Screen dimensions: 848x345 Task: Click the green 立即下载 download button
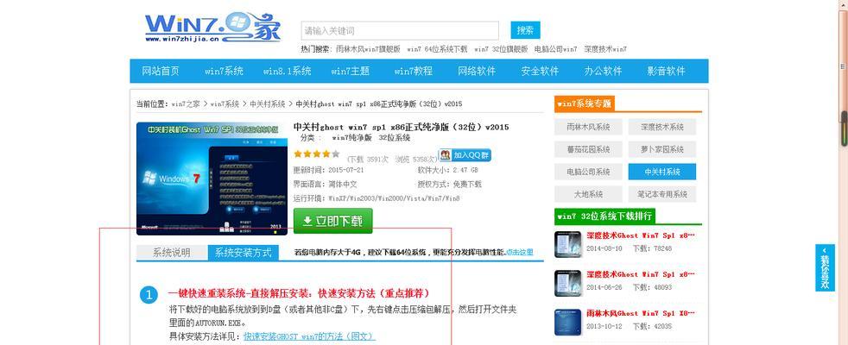click(332, 221)
